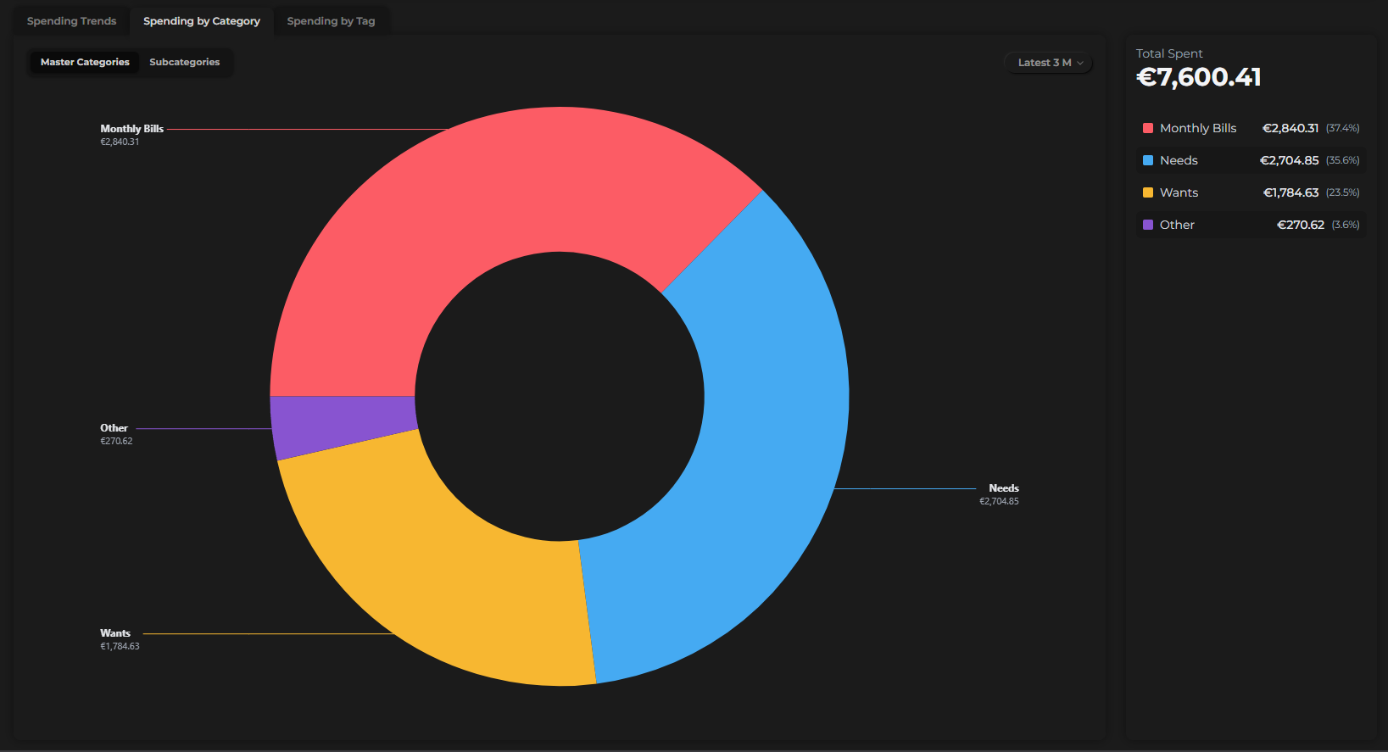This screenshot has height=752, width=1388.
Task: Click the €270.62 amount in the legend
Action: 1301,225
